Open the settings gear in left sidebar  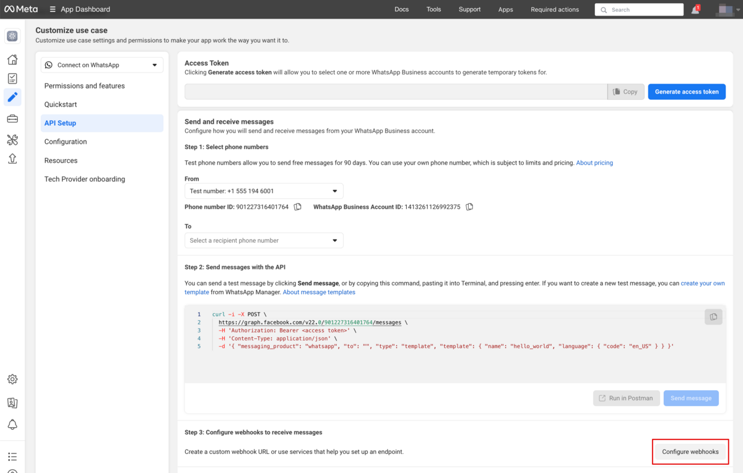(12, 380)
